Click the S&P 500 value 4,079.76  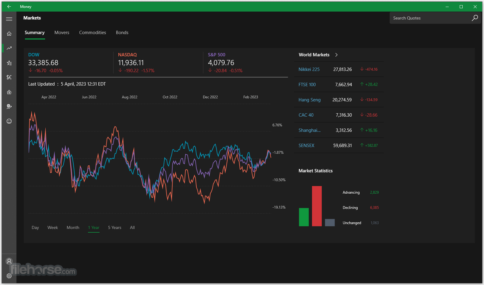pyautogui.click(x=221, y=63)
